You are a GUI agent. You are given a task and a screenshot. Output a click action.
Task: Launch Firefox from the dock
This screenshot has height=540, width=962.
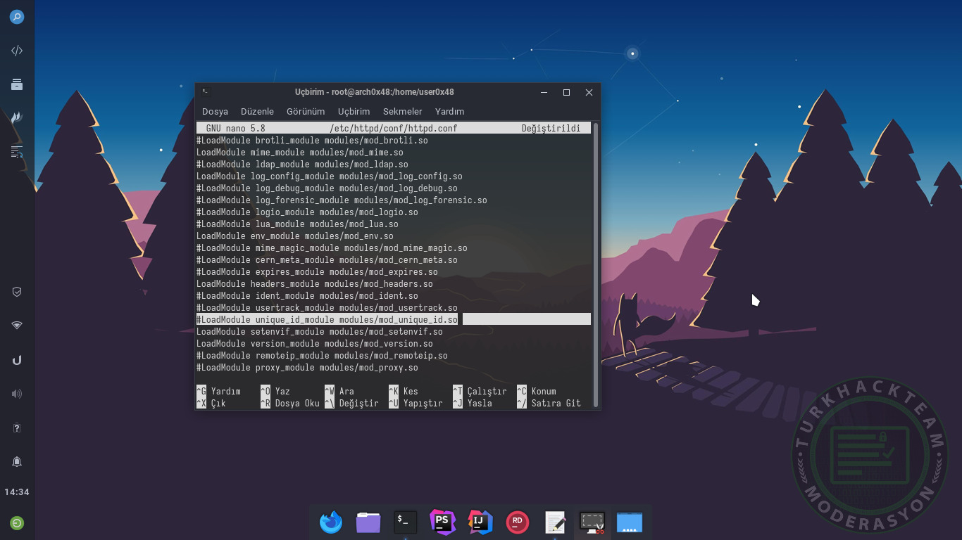(x=331, y=522)
